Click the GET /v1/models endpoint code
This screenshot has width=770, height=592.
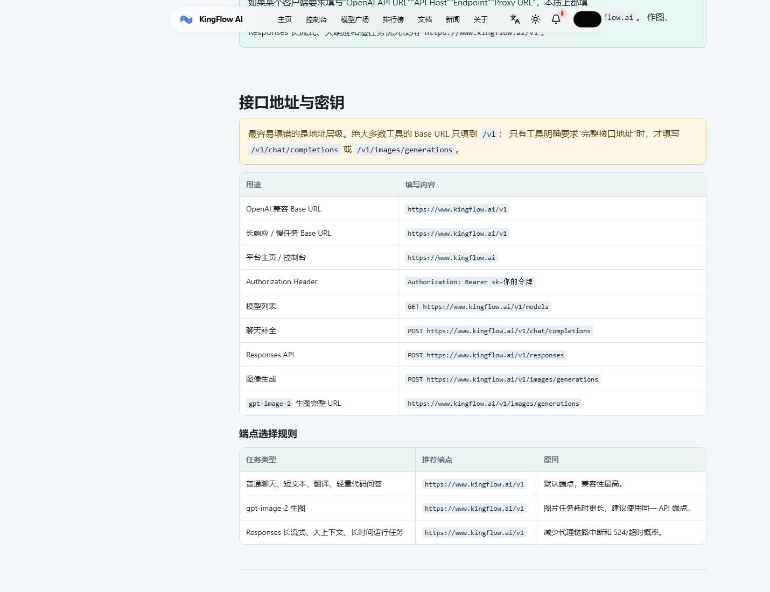[x=478, y=307]
